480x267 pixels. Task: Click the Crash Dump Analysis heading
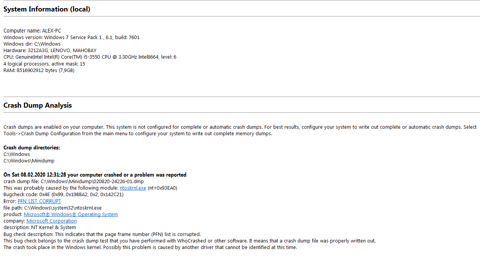coord(38,105)
